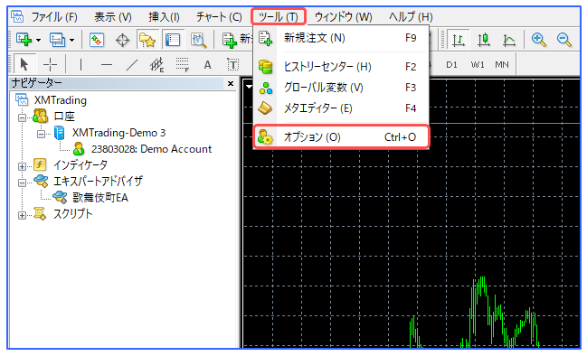Screen dimensions: 587x356
Task: Toggle the Navigator folder-star icon
Action: (x=147, y=40)
